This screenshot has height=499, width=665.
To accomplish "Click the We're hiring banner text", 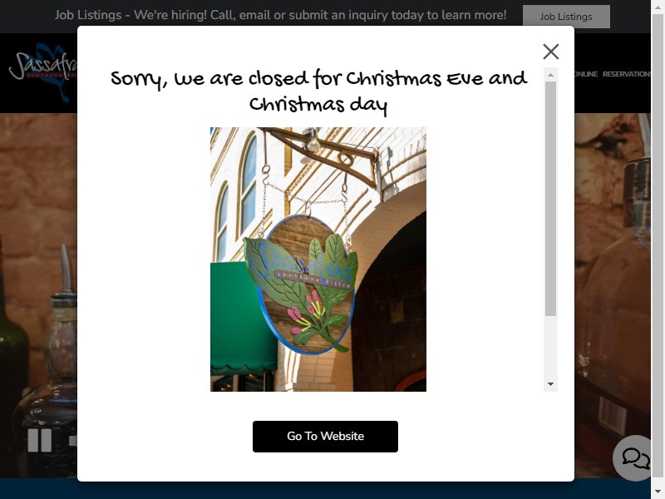I will tap(280, 15).
